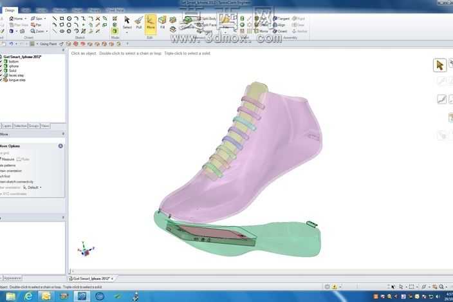
Task: Select the Get Smart_Iphone 2012 document tab
Action: pos(91,279)
